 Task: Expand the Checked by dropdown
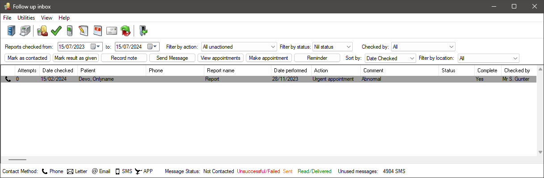tap(451, 47)
